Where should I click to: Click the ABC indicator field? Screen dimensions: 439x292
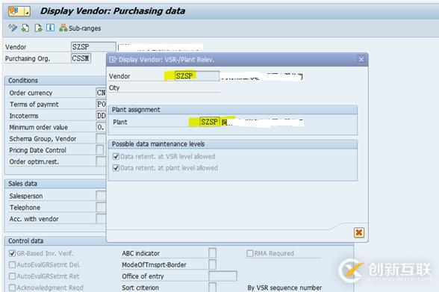point(213,253)
